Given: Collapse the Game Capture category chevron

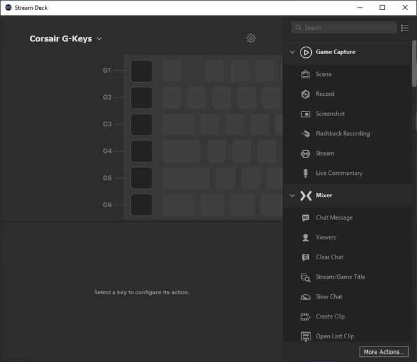Looking at the screenshot, I should [x=293, y=52].
